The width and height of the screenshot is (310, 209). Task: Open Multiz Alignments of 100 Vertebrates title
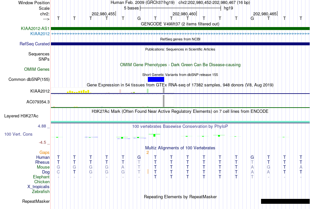[x=180, y=148]
